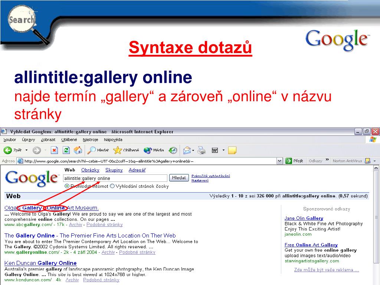This screenshot has width=380, height=285.
Task: Switch to the Obrázky tab
Action: (91, 170)
